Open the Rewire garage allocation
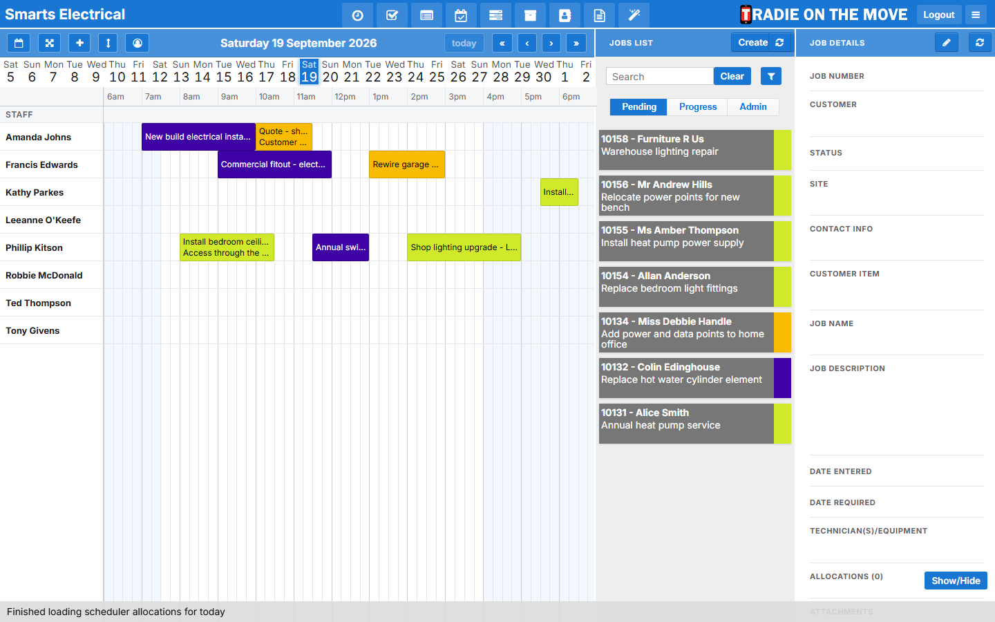This screenshot has width=995, height=622. [x=407, y=164]
